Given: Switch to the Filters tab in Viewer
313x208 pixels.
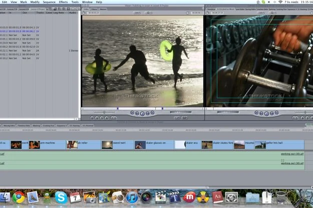Looking at the screenshot, I should pyautogui.click(x=94, y=9).
